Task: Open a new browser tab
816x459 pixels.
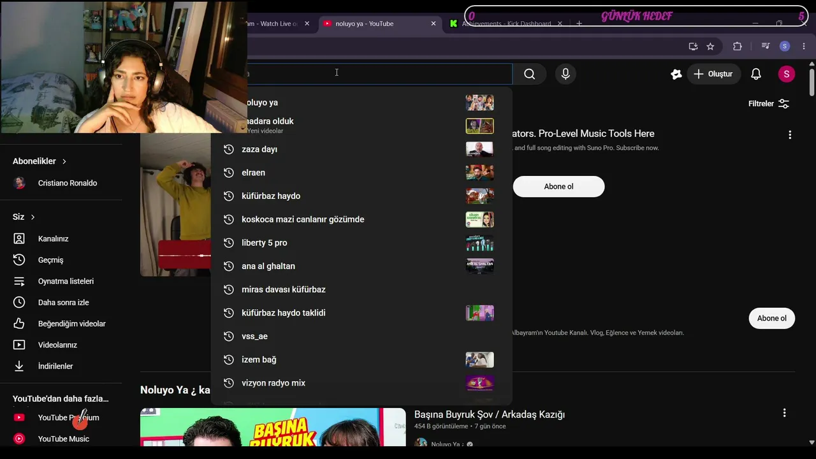Action: [579, 24]
